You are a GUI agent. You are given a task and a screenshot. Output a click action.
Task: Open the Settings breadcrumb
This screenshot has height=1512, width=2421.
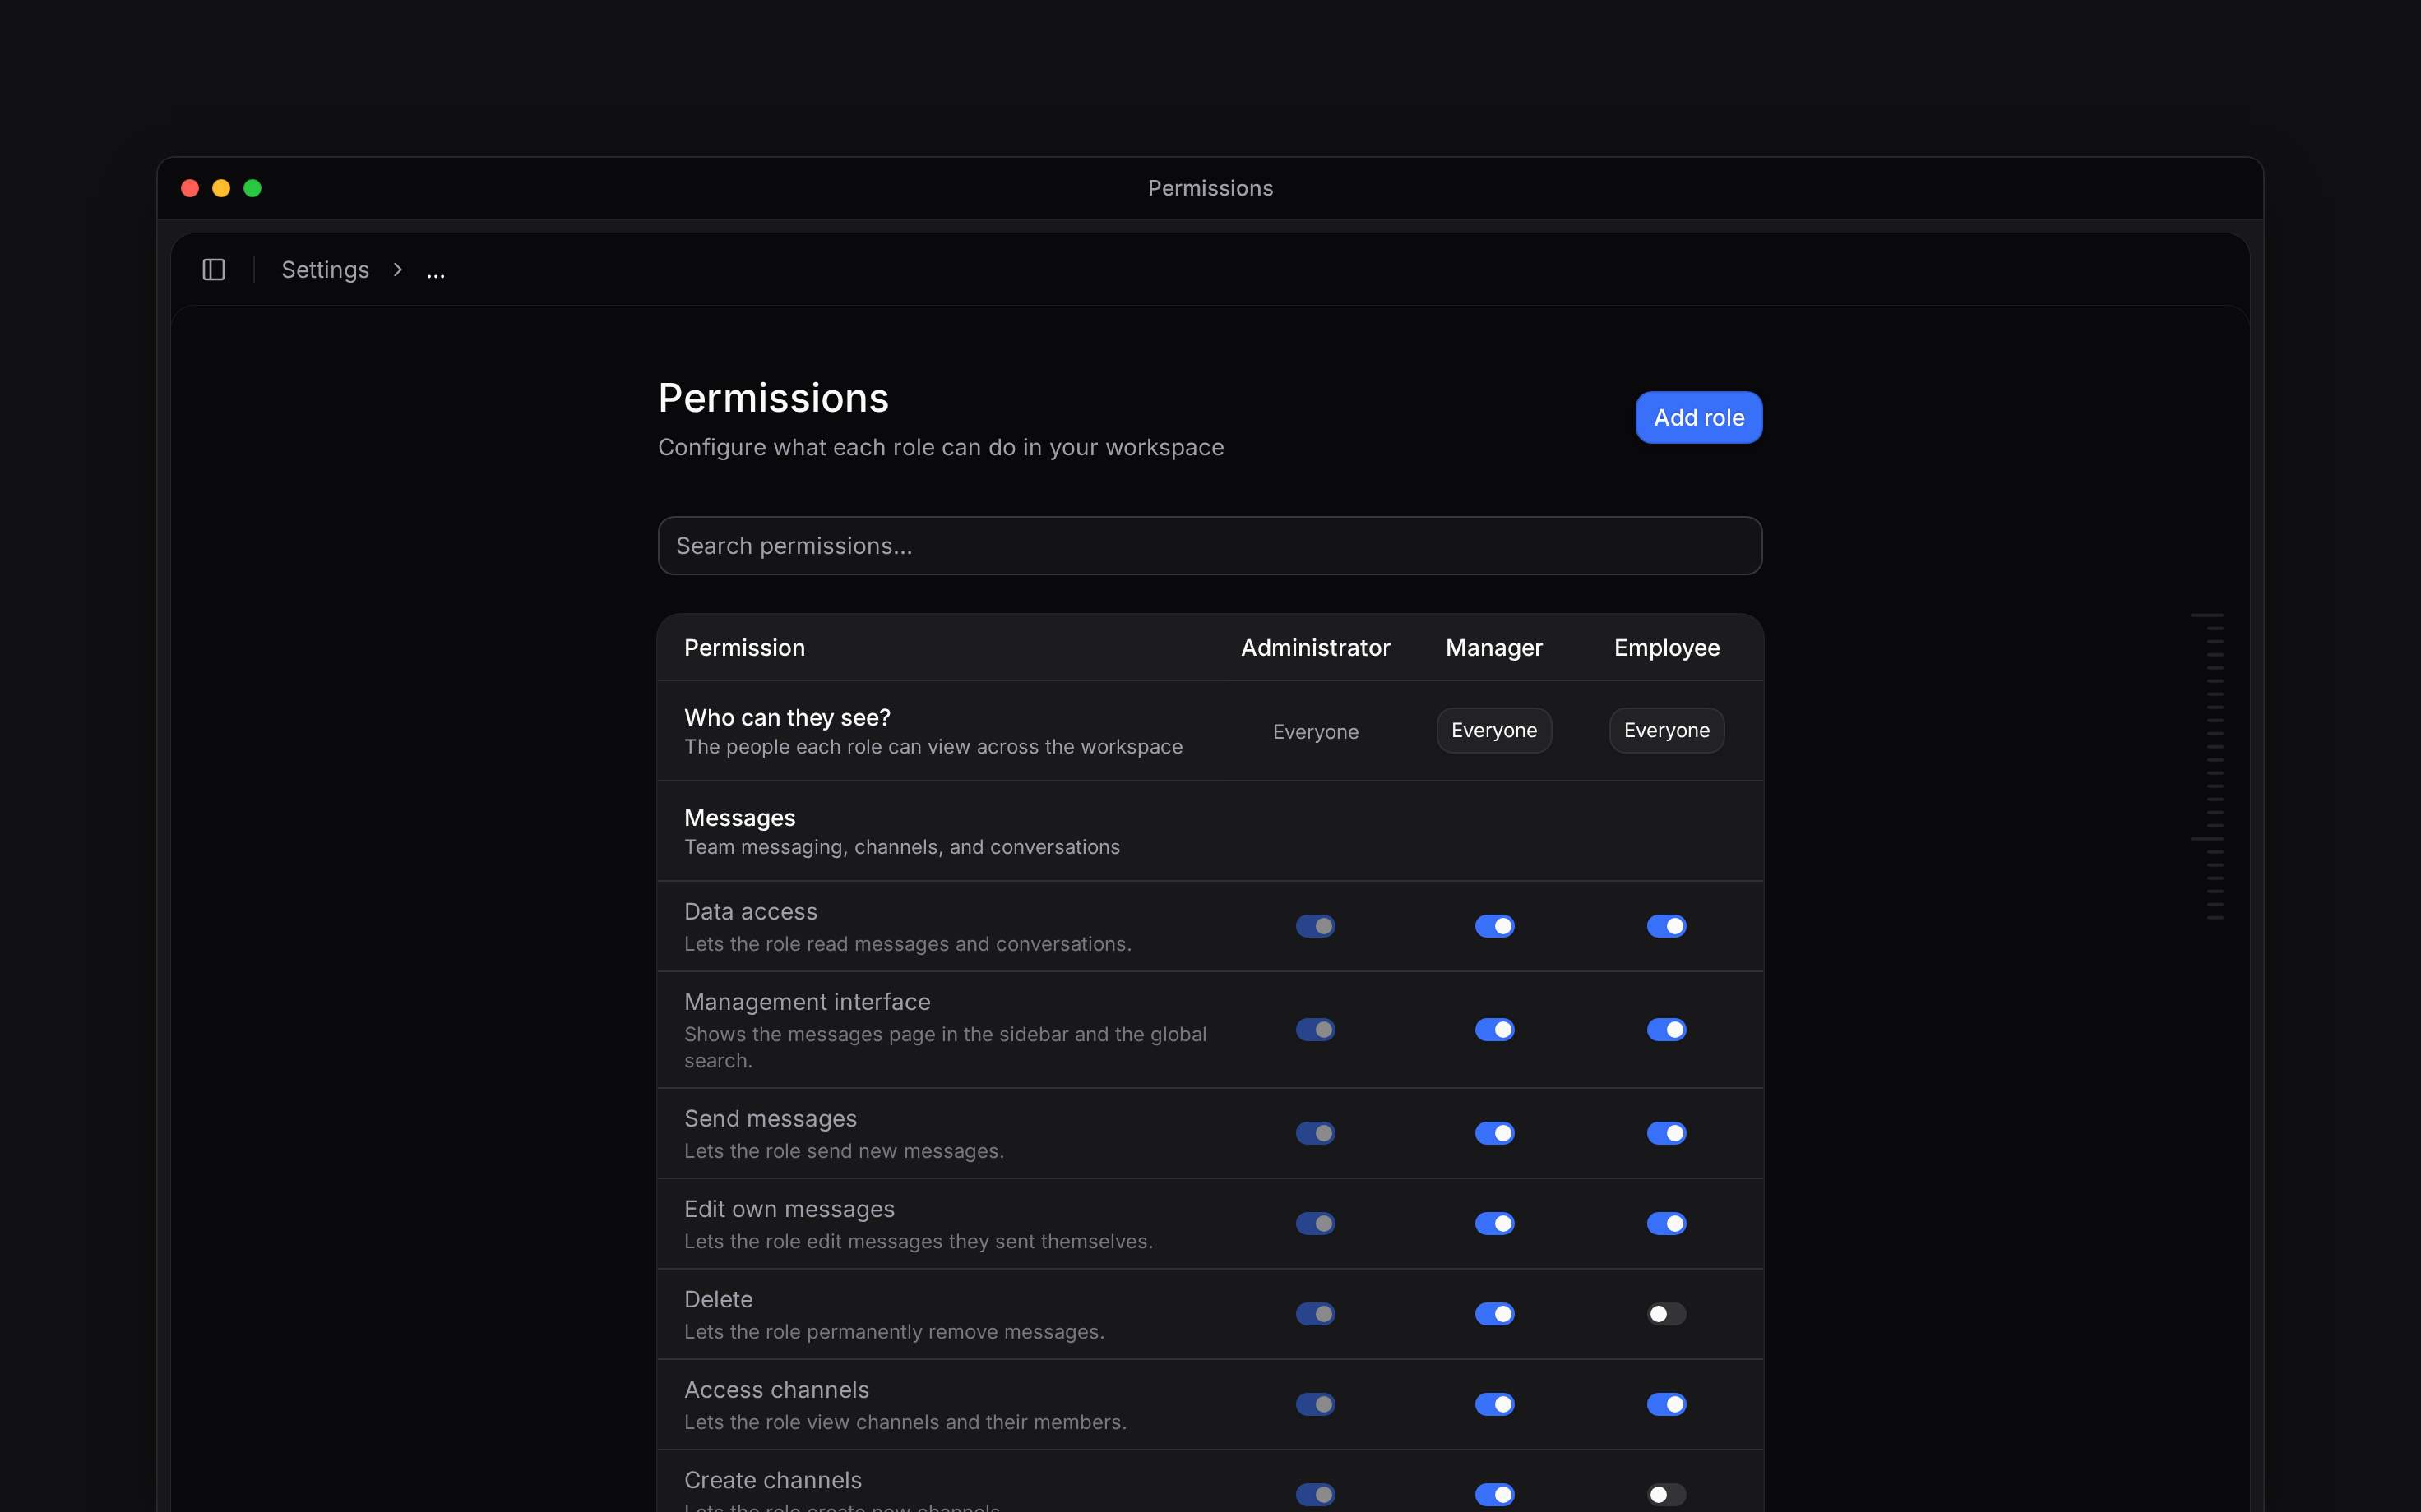325,270
